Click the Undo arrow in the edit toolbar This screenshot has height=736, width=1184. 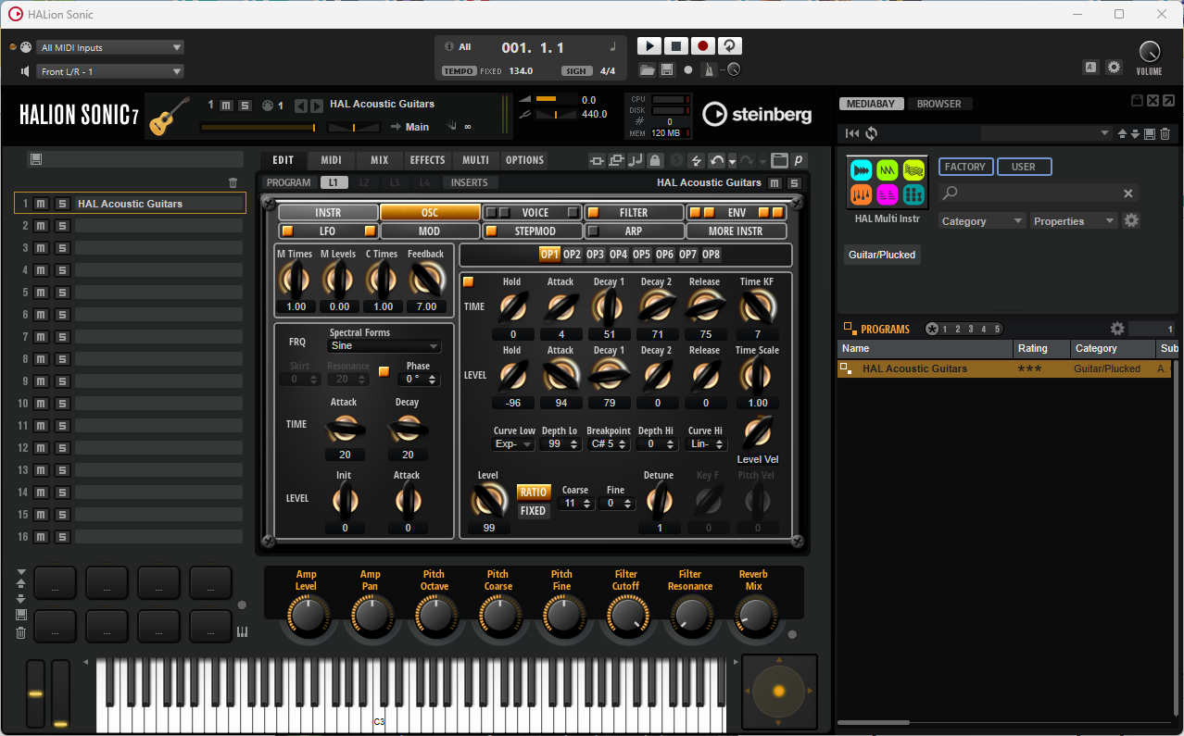pos(717,160)
